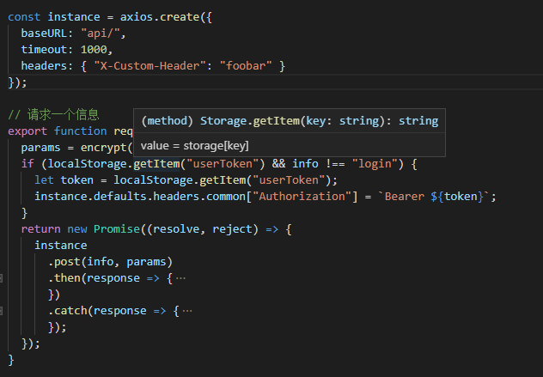The image size is (543, 377).
Task: Click the 'timeout' property key
Action: (x=44, y=50)
